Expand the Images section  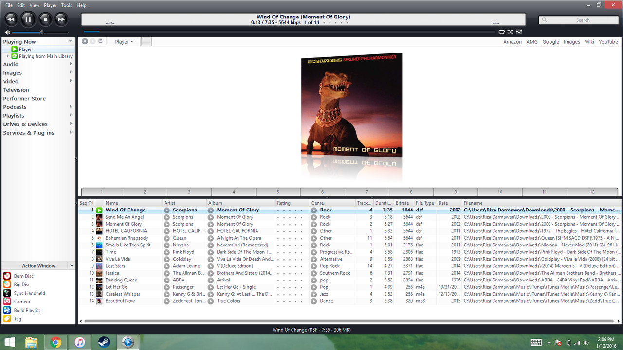click(x=71, y=72)
